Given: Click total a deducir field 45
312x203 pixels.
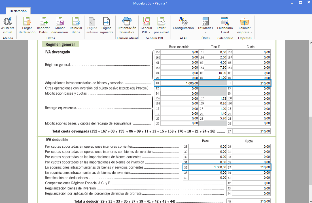Looking at the screenshot, I should [x=251, y=201].
